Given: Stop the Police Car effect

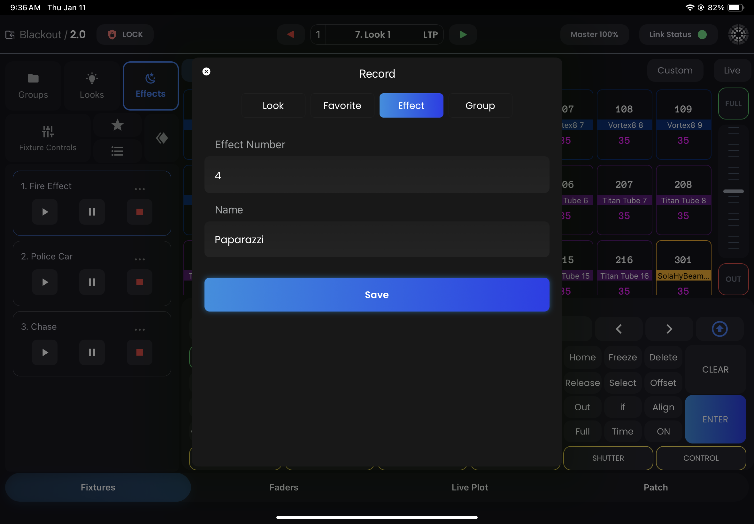Looking at the screenshot, I should 139,282.
